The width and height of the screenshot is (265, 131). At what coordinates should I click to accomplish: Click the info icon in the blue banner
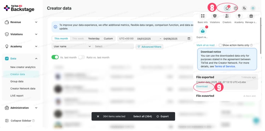[55, 27]
